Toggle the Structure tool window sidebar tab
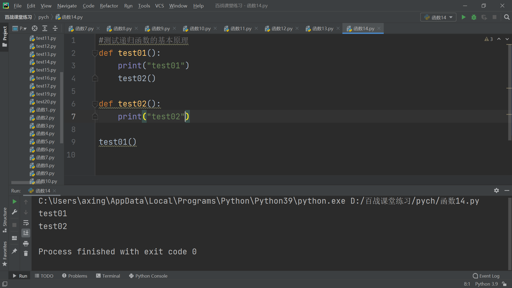512x288 pixels. pos(5,220)
